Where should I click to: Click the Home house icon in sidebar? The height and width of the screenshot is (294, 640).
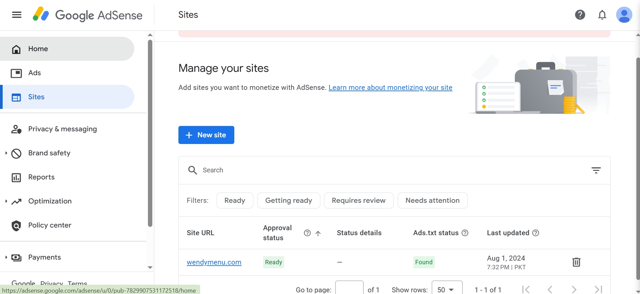coord(16,49)
